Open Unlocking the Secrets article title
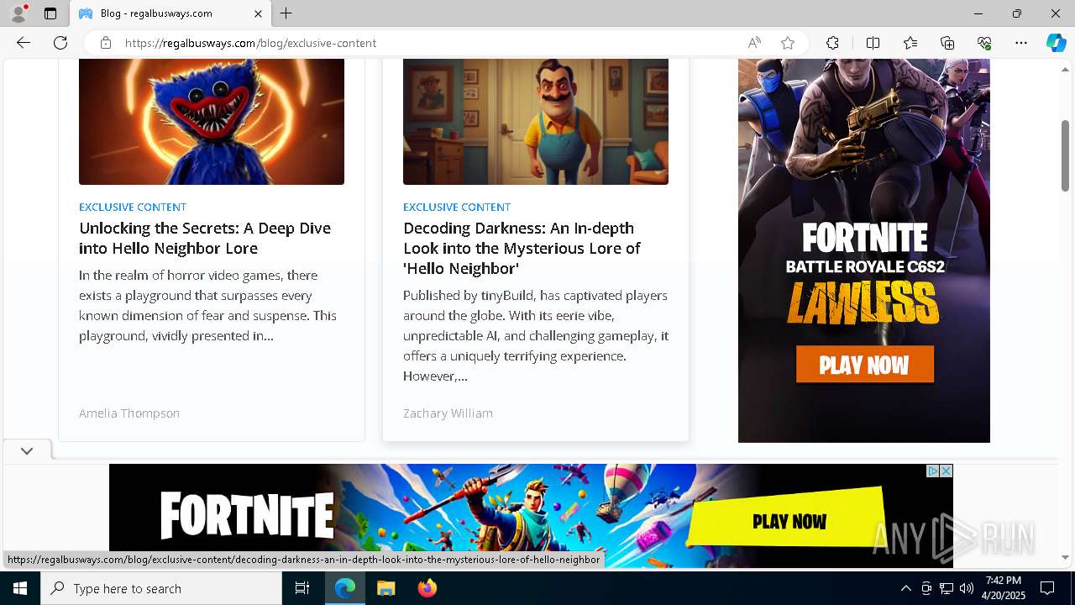Viewport: 1075px width, 605px height. (x=205, y=238)
